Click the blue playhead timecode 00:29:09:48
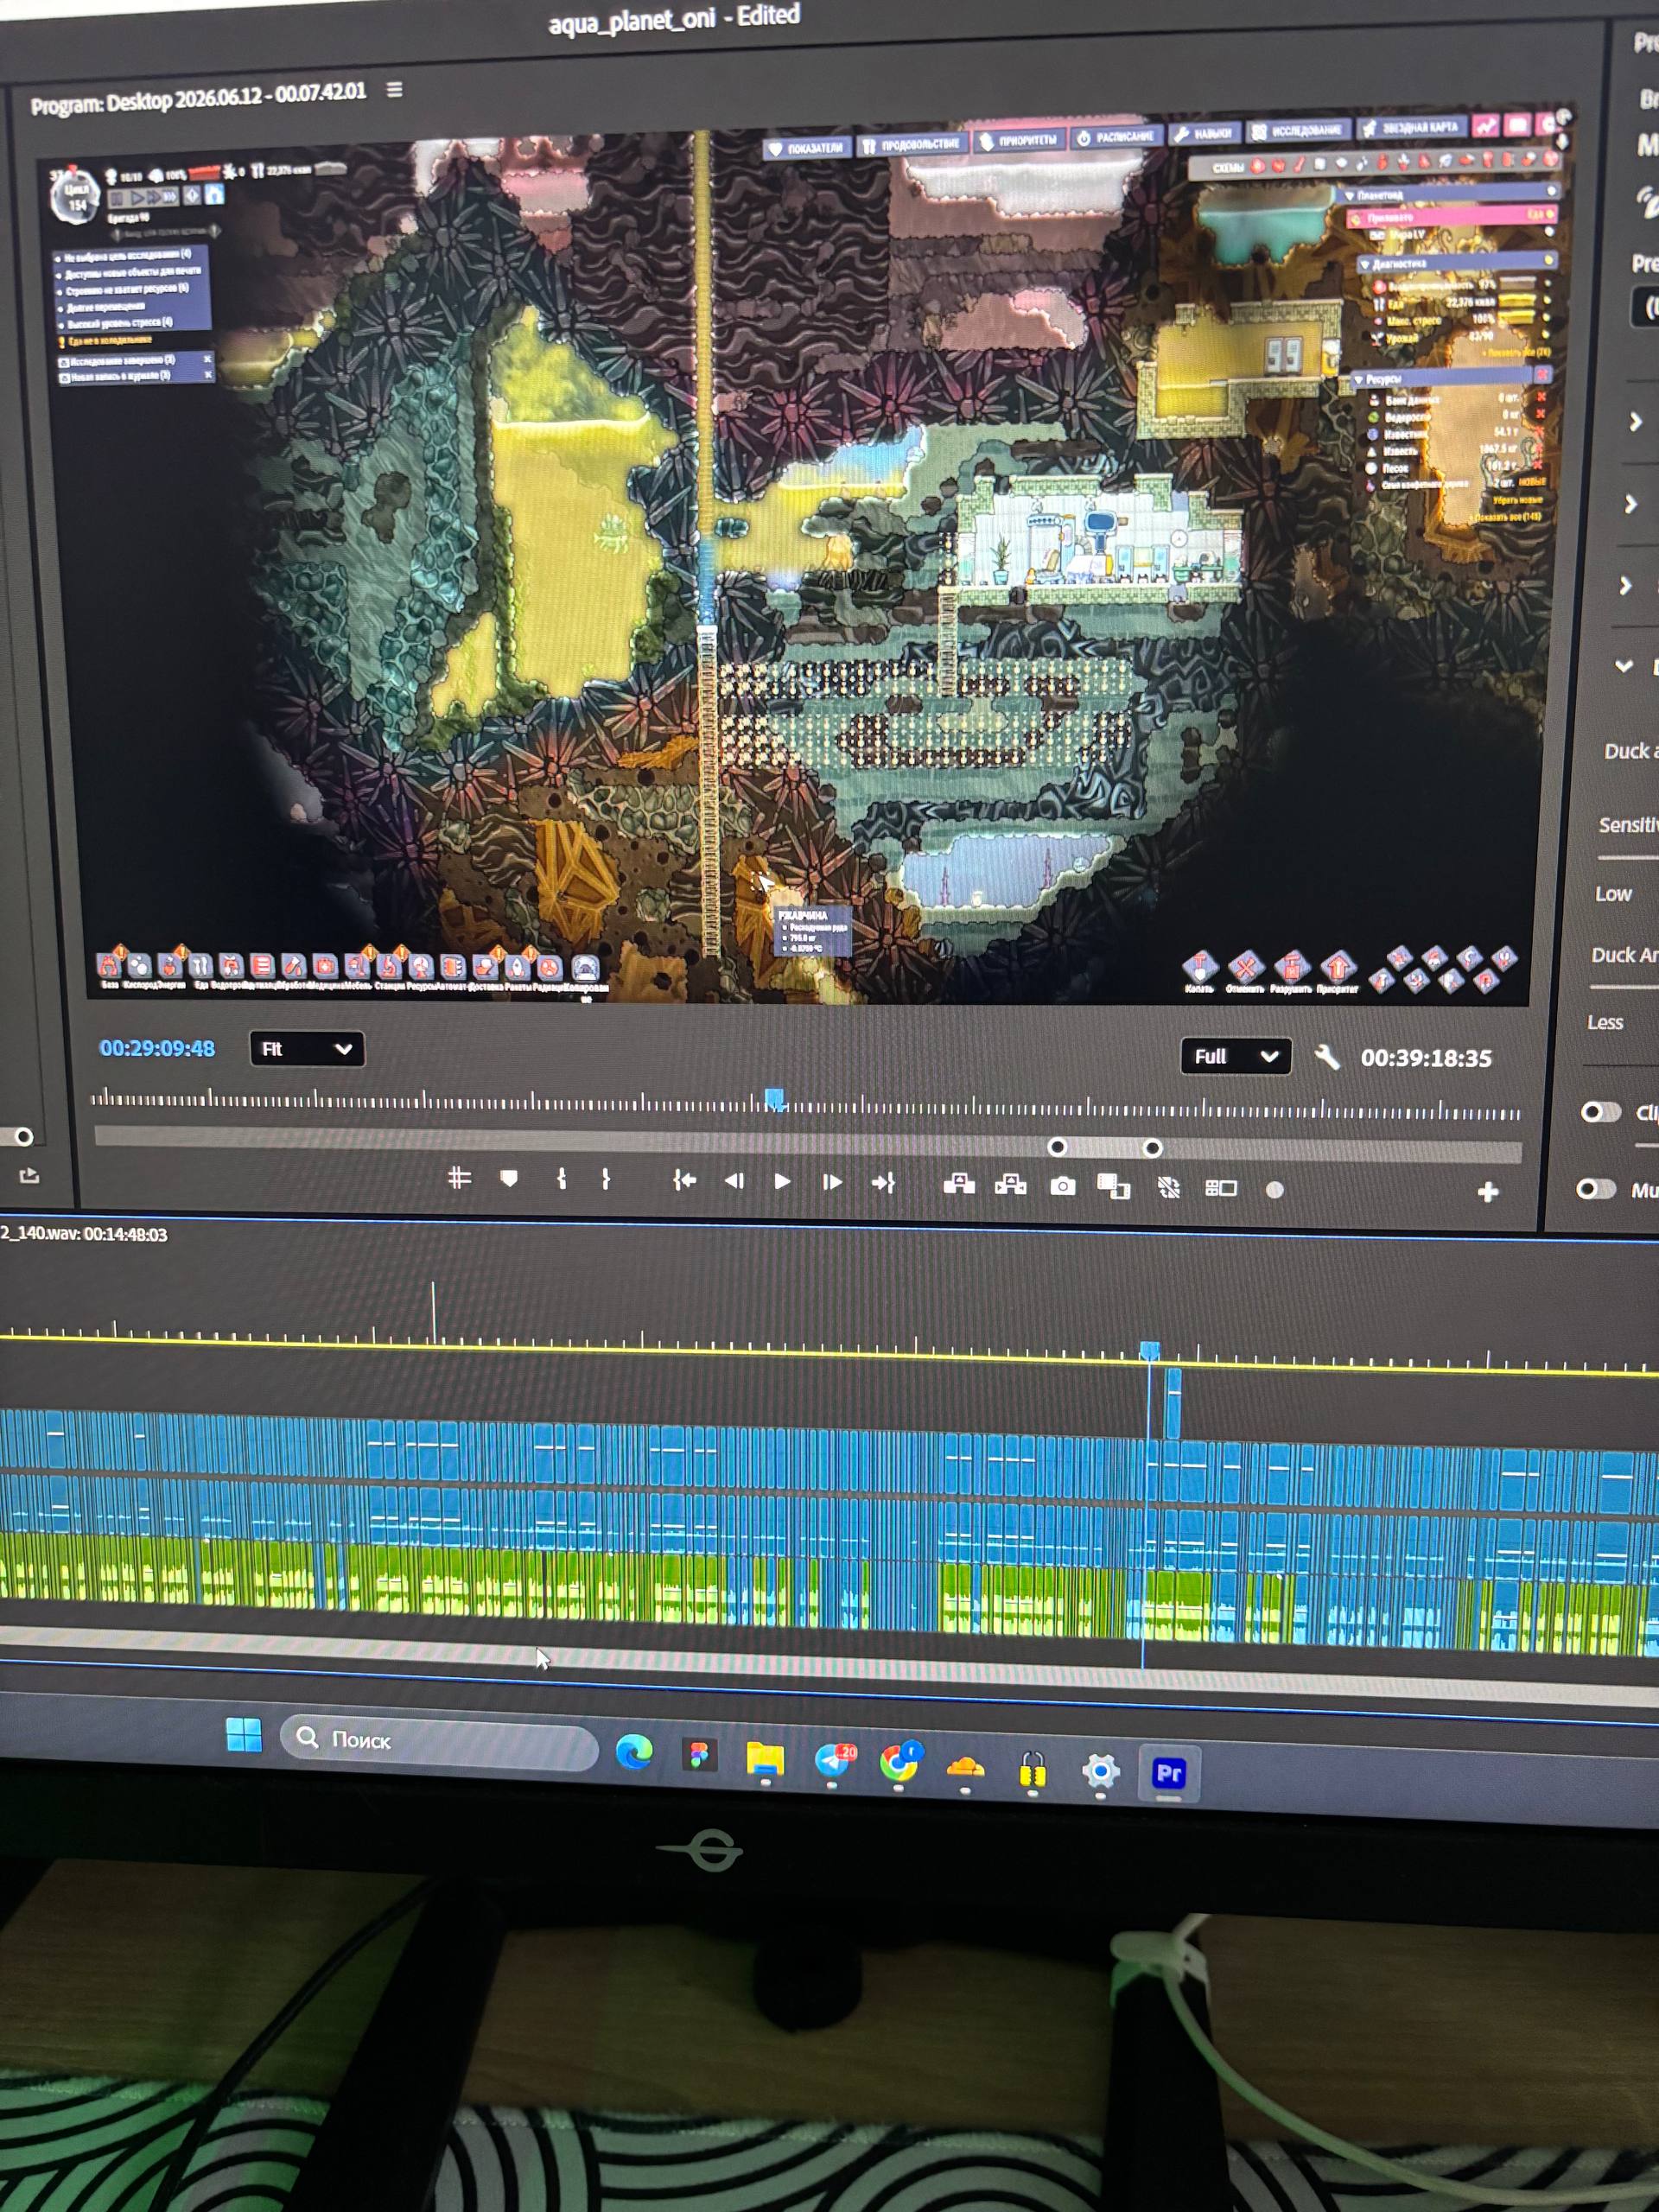 click(x=157, y=1048)
